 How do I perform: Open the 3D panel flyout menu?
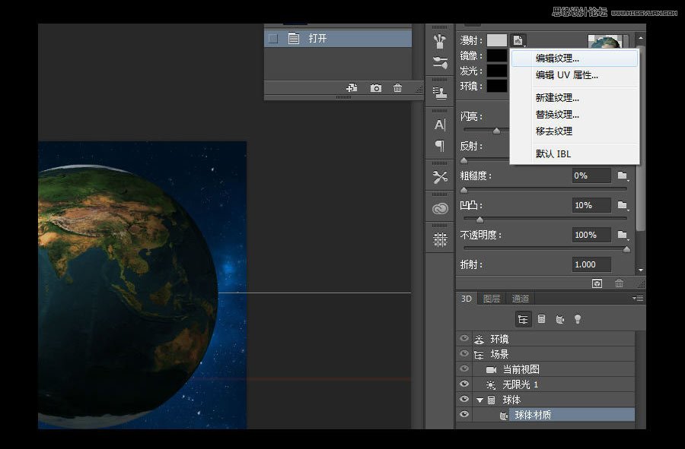638,298
